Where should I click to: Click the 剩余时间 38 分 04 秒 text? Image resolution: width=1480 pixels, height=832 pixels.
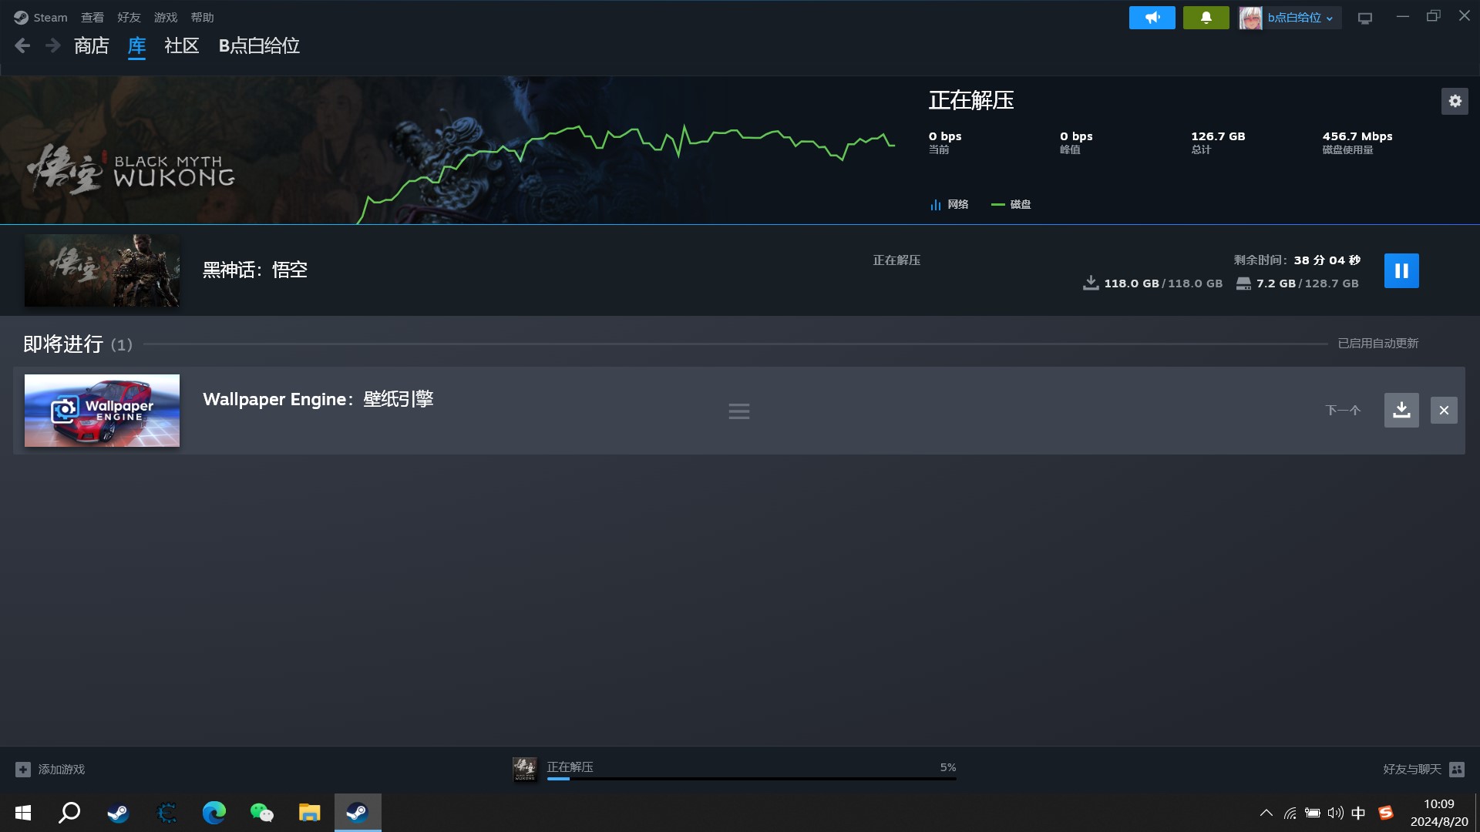[1297, 260]
